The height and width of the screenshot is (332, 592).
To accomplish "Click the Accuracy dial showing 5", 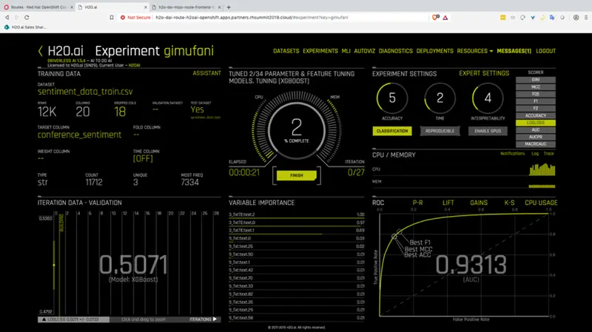I will click(x=392, y=98).
